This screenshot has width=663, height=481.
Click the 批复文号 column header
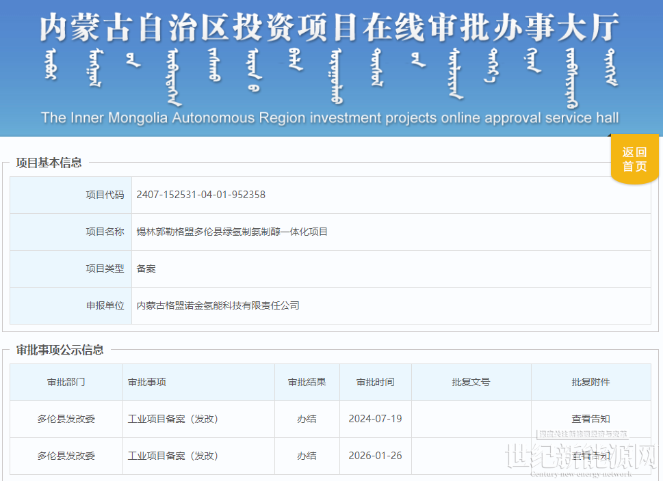tap(471, 382)
